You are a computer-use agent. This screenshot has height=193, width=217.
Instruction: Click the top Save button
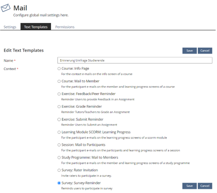point(189,51)
